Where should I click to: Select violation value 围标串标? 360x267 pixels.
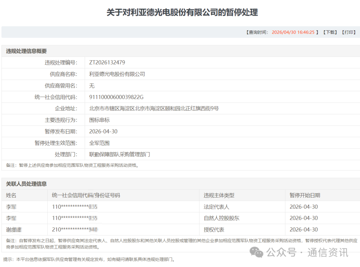tap(99, 120)
